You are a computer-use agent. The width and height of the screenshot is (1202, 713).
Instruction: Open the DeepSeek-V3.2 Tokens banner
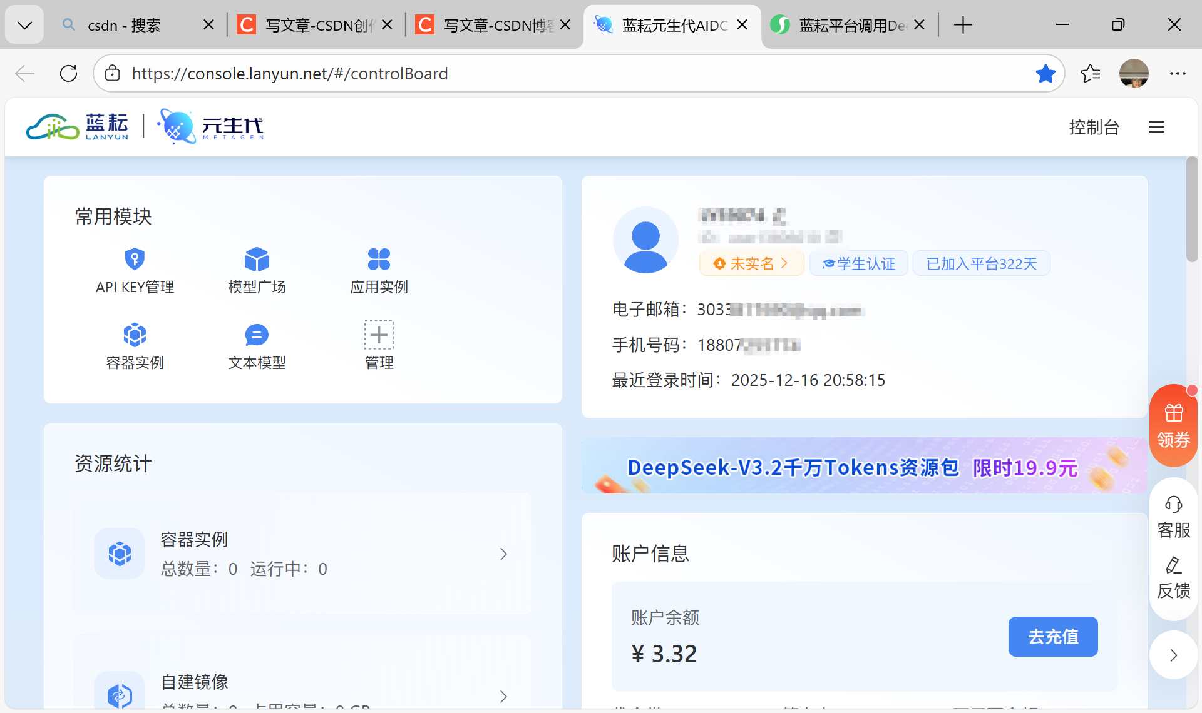(864, 467)
